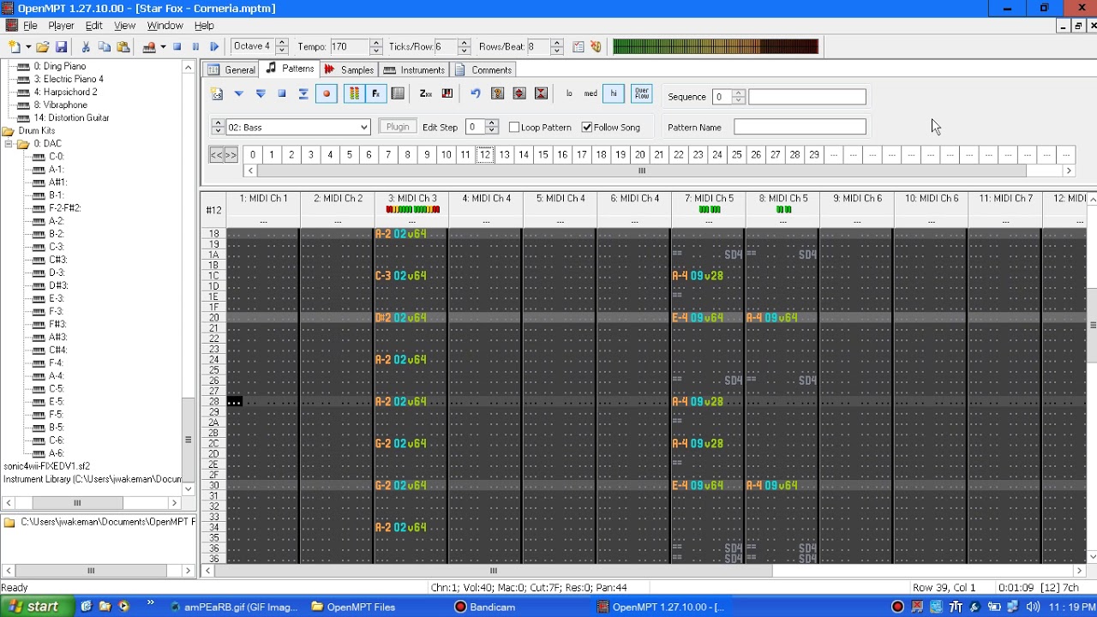Click the disabled Plugin button

pyautogui.click(x=398, y=127)
